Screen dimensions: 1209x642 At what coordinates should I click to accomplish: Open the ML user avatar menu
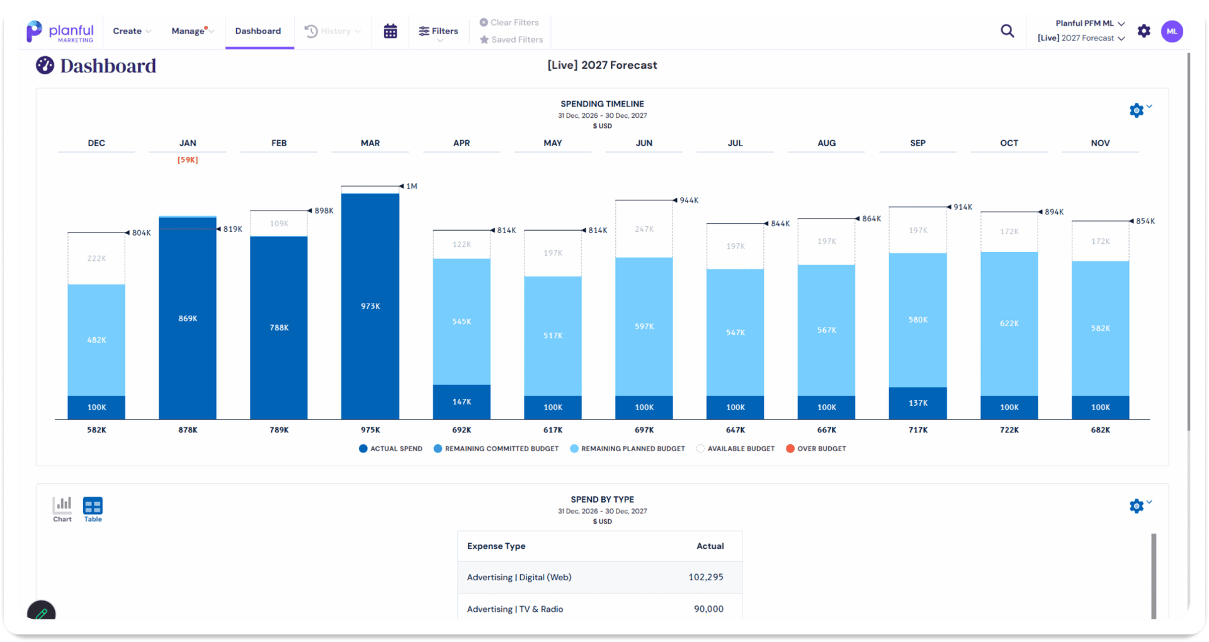point(1172,31)
